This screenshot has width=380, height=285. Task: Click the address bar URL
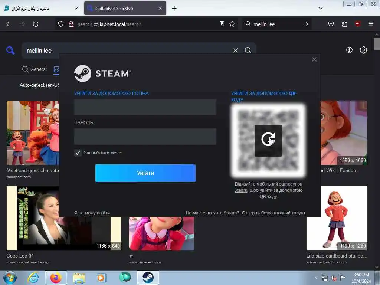click(x=109, y=24)
